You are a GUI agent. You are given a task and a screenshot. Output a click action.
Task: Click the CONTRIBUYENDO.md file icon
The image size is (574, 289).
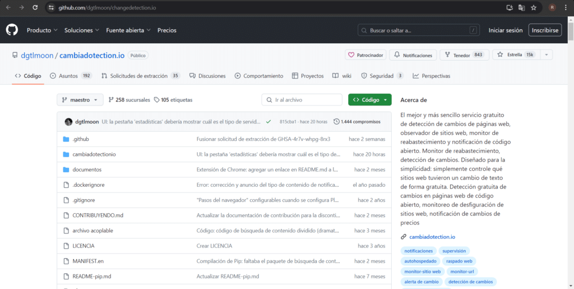tap(66, 215)
